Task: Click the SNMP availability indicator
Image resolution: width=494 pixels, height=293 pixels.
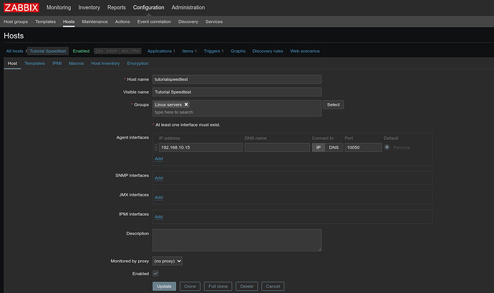Action: [x=112, y=51]
